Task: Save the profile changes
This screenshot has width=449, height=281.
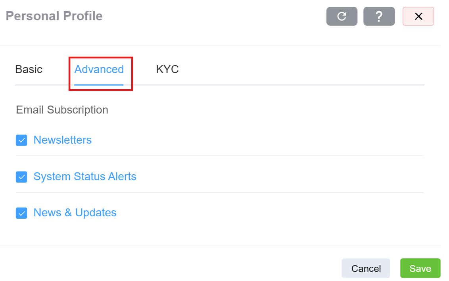Action: click(420, 268)
